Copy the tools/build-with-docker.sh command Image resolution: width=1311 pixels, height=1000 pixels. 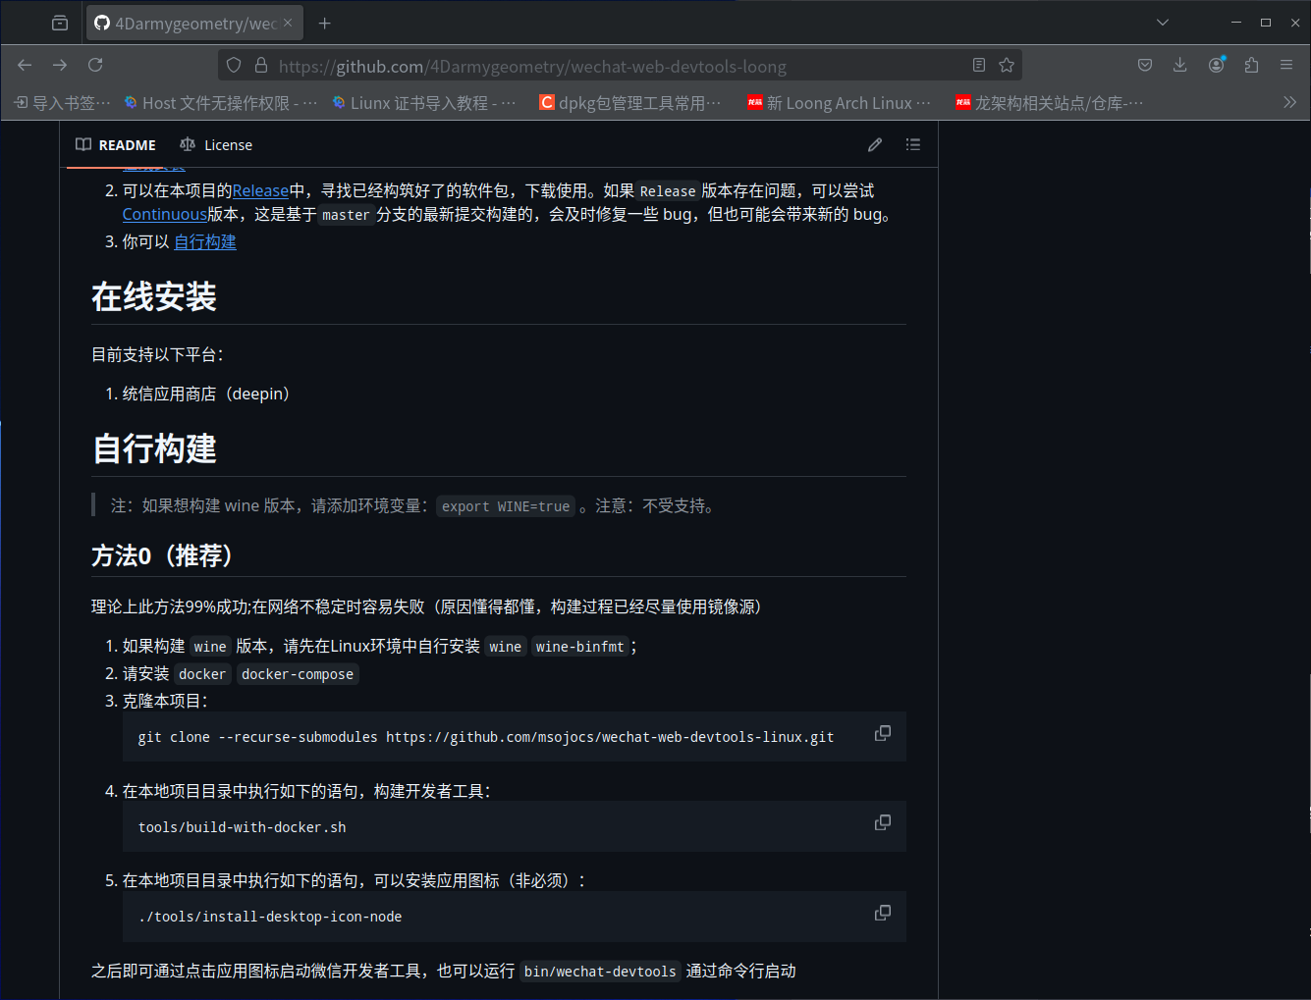[x=883, y=822]
